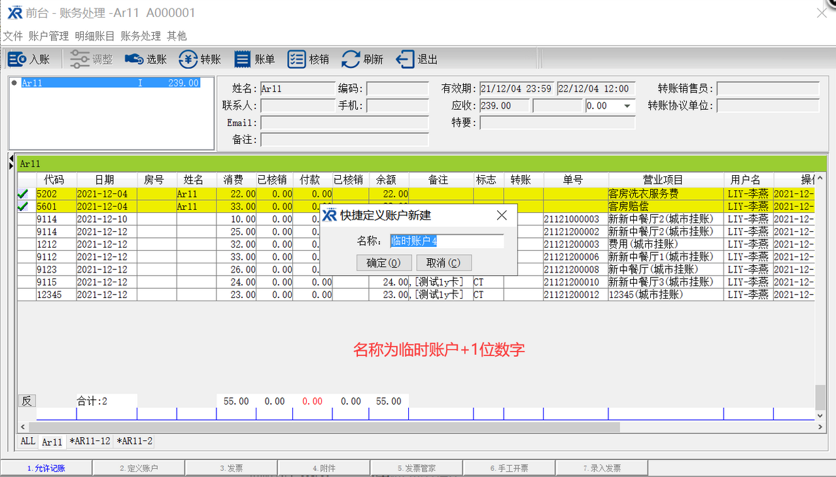Exit using the 退出 toolbar icon

(417, 59)
